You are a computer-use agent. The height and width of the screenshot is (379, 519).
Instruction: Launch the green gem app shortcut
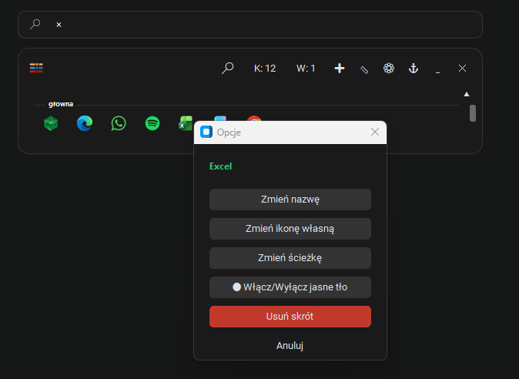click(x=51, y=123)
